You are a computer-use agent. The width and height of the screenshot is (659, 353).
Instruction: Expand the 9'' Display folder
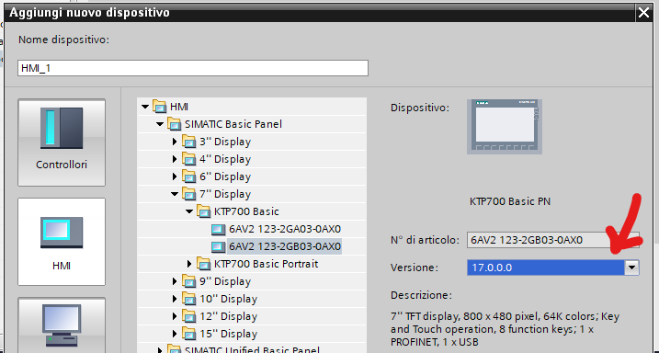click(175, 281)
